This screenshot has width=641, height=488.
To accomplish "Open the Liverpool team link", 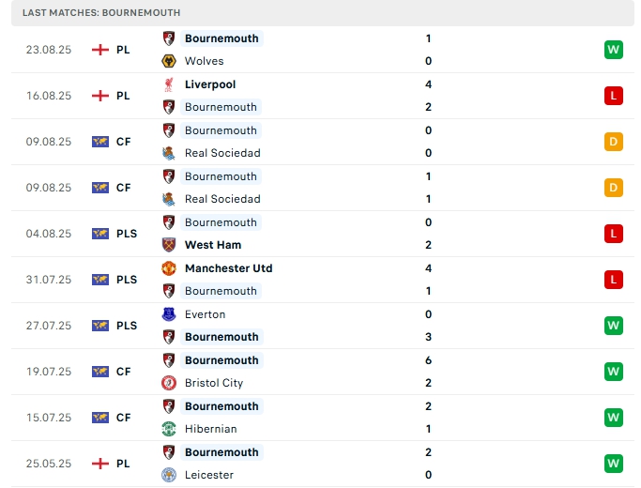I will (210, 84).
